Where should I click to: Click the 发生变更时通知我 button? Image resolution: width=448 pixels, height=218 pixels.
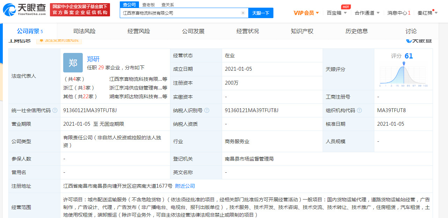point(59,40)
